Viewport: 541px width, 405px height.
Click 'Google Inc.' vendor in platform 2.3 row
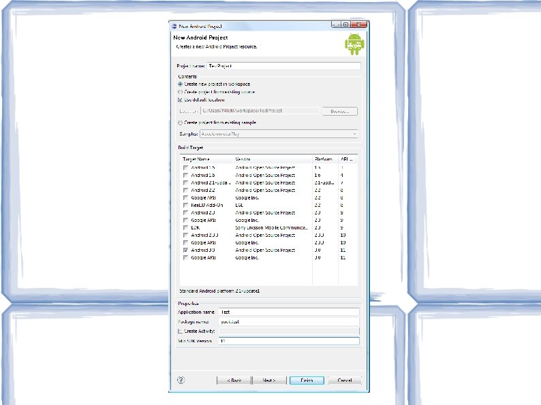tap(247, 221)
